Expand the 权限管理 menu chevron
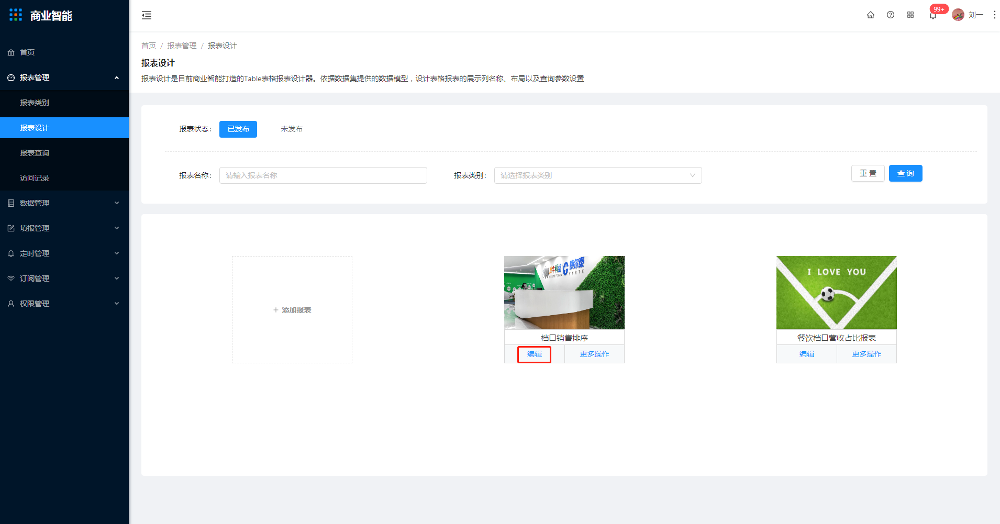 pyautogui.click(x=117, y=304)
